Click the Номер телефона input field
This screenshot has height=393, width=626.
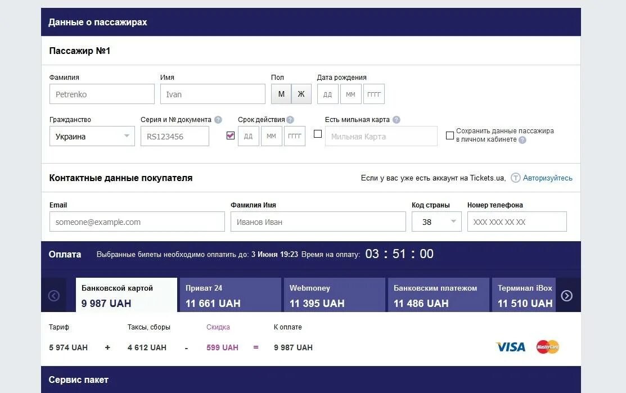(517, 222)
